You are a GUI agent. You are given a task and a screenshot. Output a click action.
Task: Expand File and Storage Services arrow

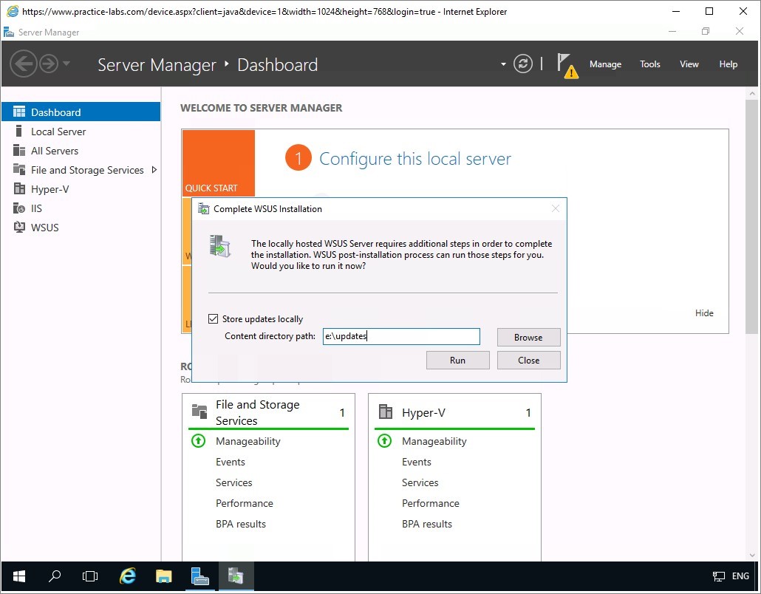(x=154, y=170)
